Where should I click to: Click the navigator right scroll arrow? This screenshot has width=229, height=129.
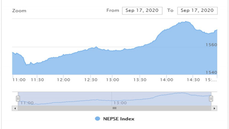[214, 108]
